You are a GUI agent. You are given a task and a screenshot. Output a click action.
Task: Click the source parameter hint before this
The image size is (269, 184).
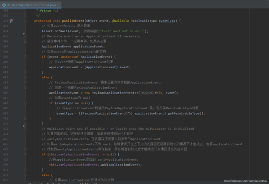point(147,93)
